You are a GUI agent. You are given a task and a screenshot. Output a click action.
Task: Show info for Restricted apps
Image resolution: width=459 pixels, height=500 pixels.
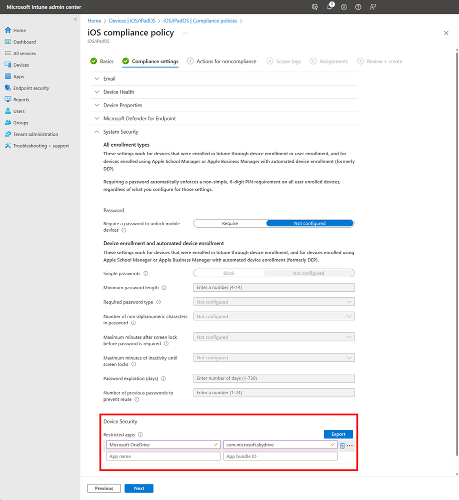click(x=140, y=434)
